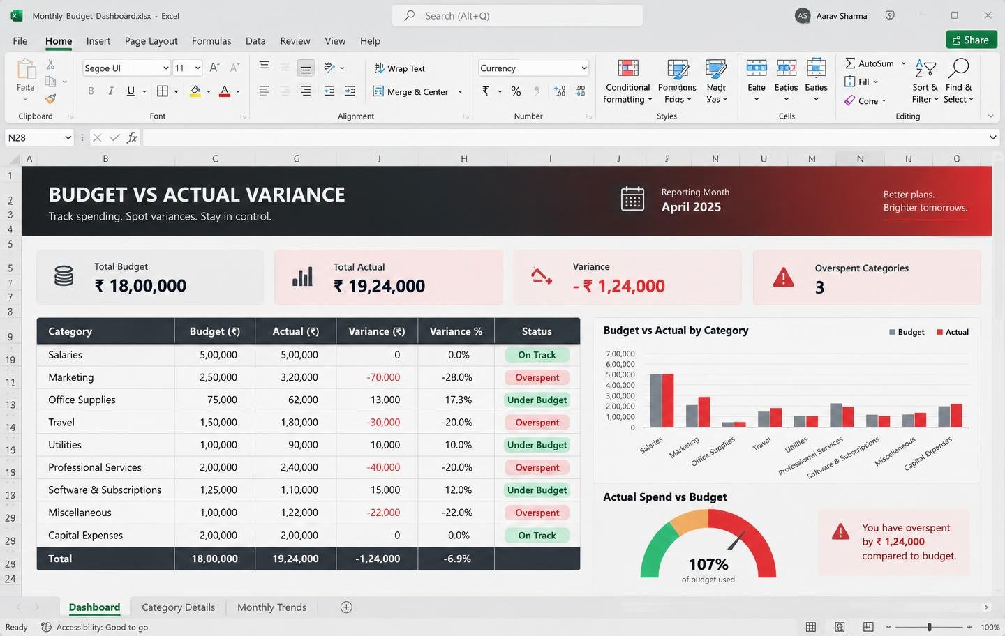The width and height of the screenshot is (1005, 636).
Task: Toggle middle vertical alignment
Action: (285, 68)
